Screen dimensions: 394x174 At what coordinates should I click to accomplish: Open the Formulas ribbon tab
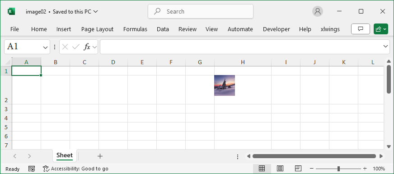click(135, 29)
